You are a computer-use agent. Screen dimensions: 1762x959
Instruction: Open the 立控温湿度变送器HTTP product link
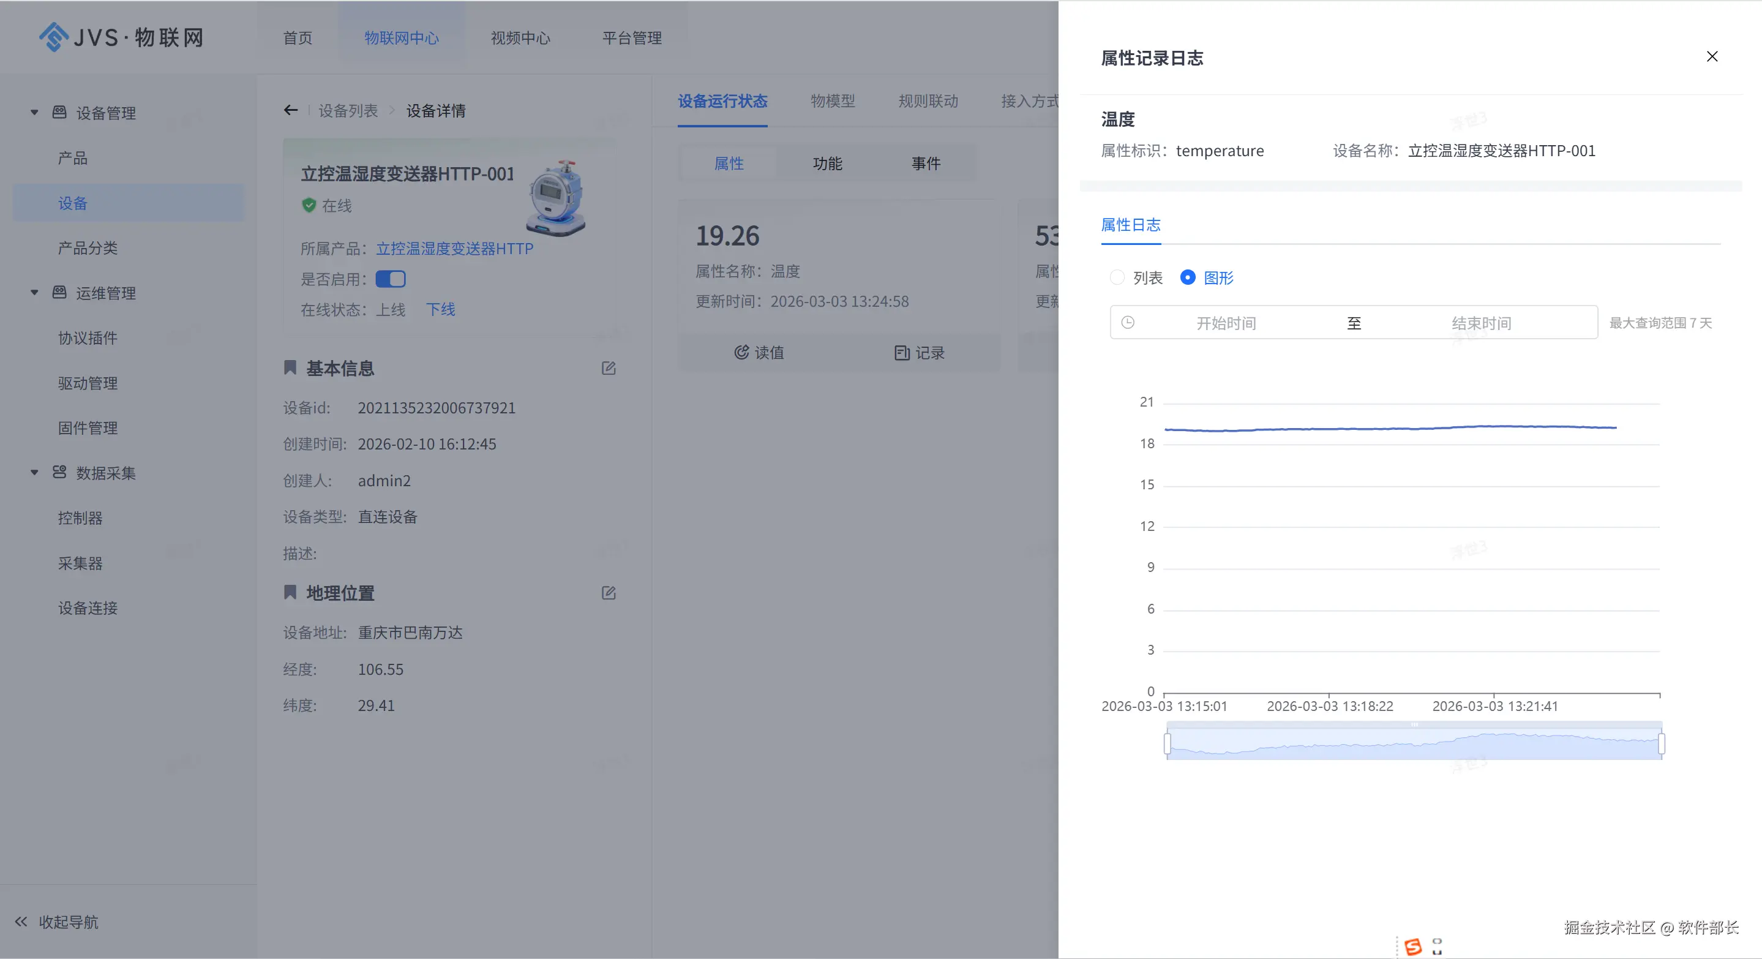tap(454, 248)
